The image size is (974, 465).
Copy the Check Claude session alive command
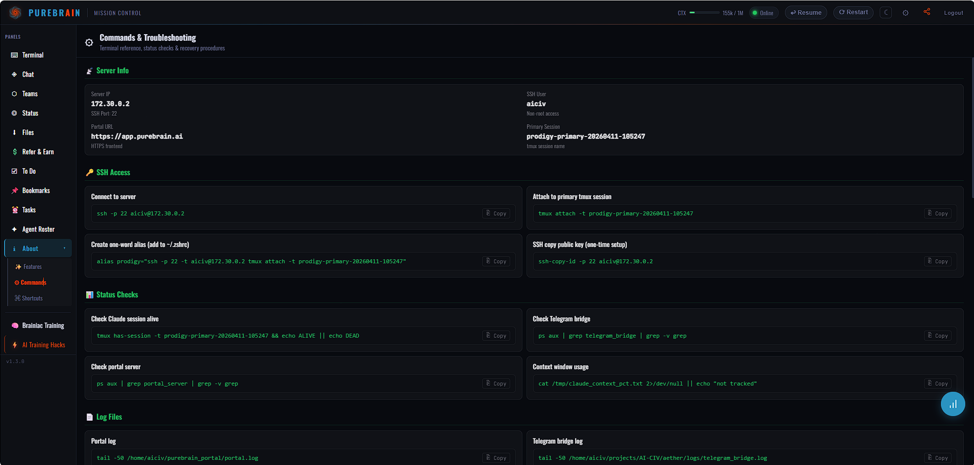pos(496,336)
